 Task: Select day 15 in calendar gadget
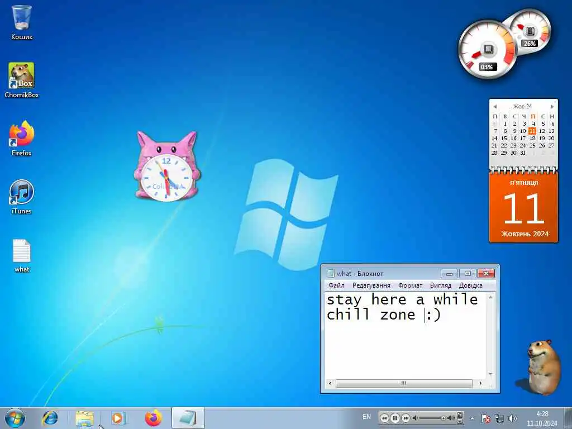click(504, 139)
